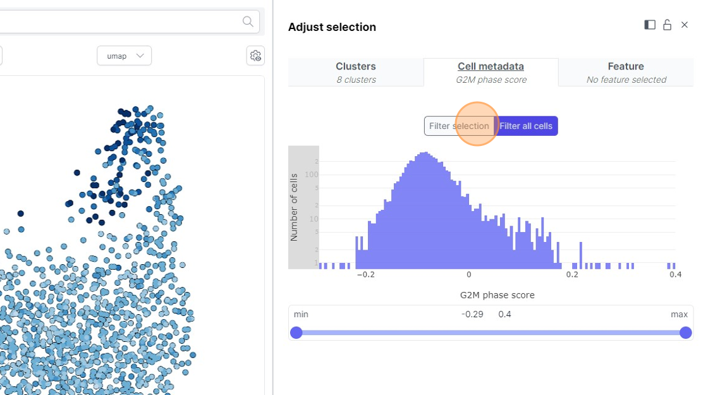Open the Cell metadata tab

click(x=491, y=72)
